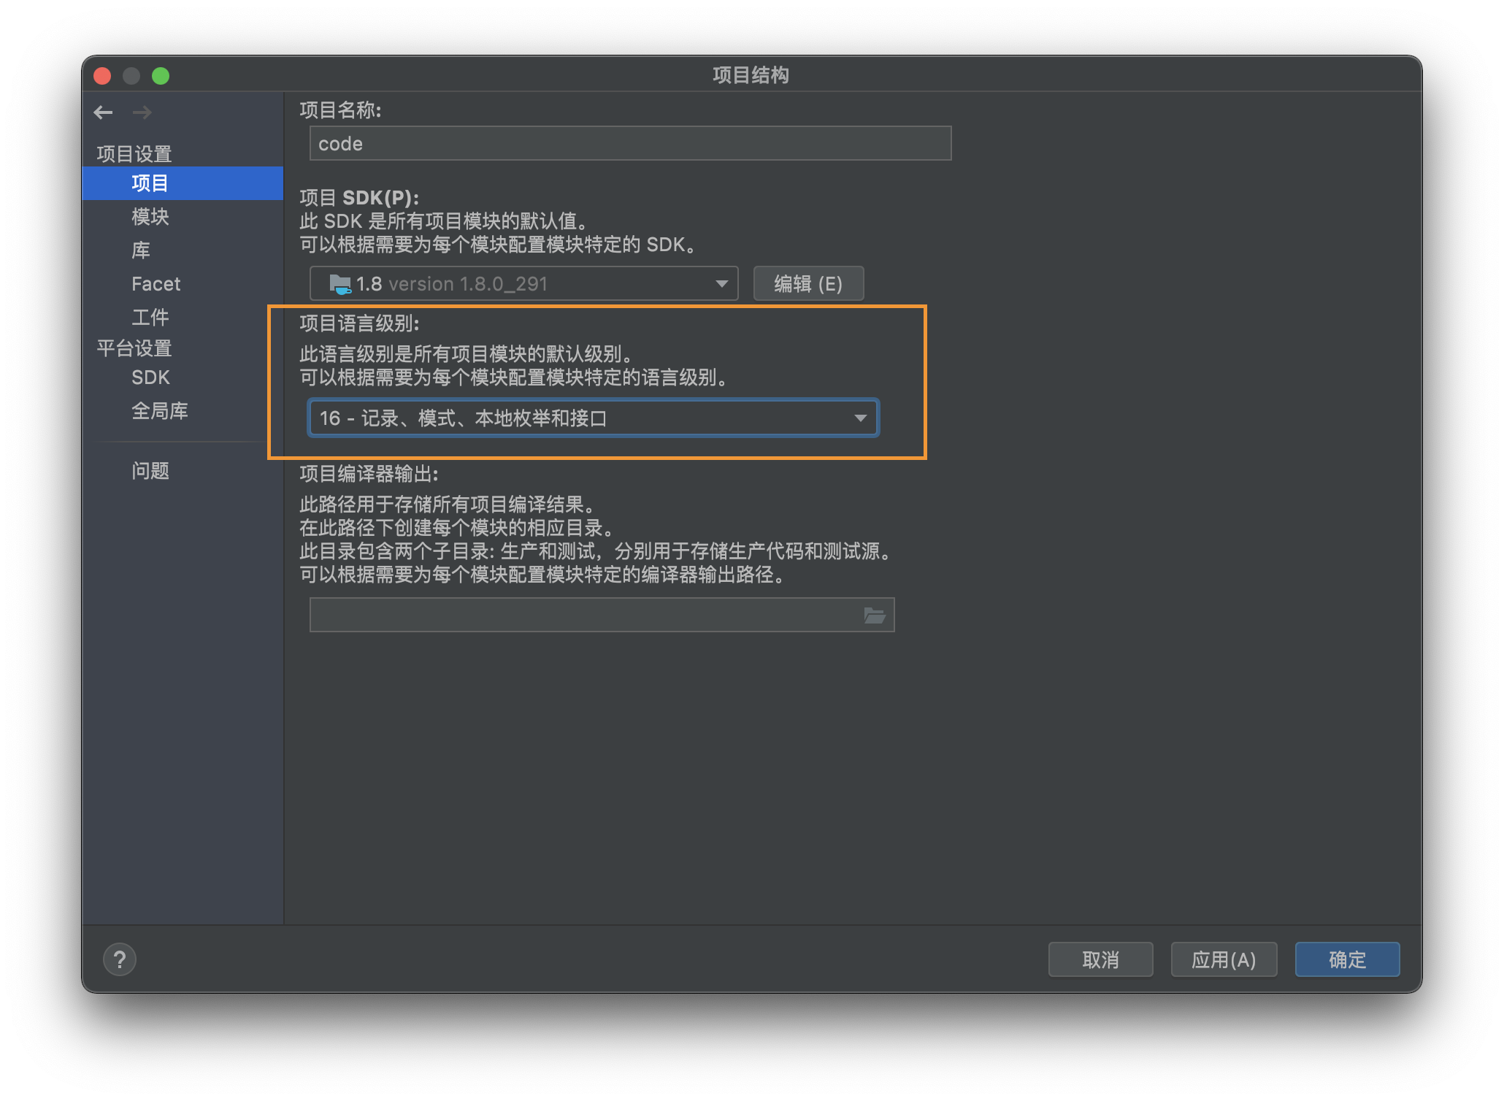
Task: Open the platform SDK section
Action: [x=150, y=377]
